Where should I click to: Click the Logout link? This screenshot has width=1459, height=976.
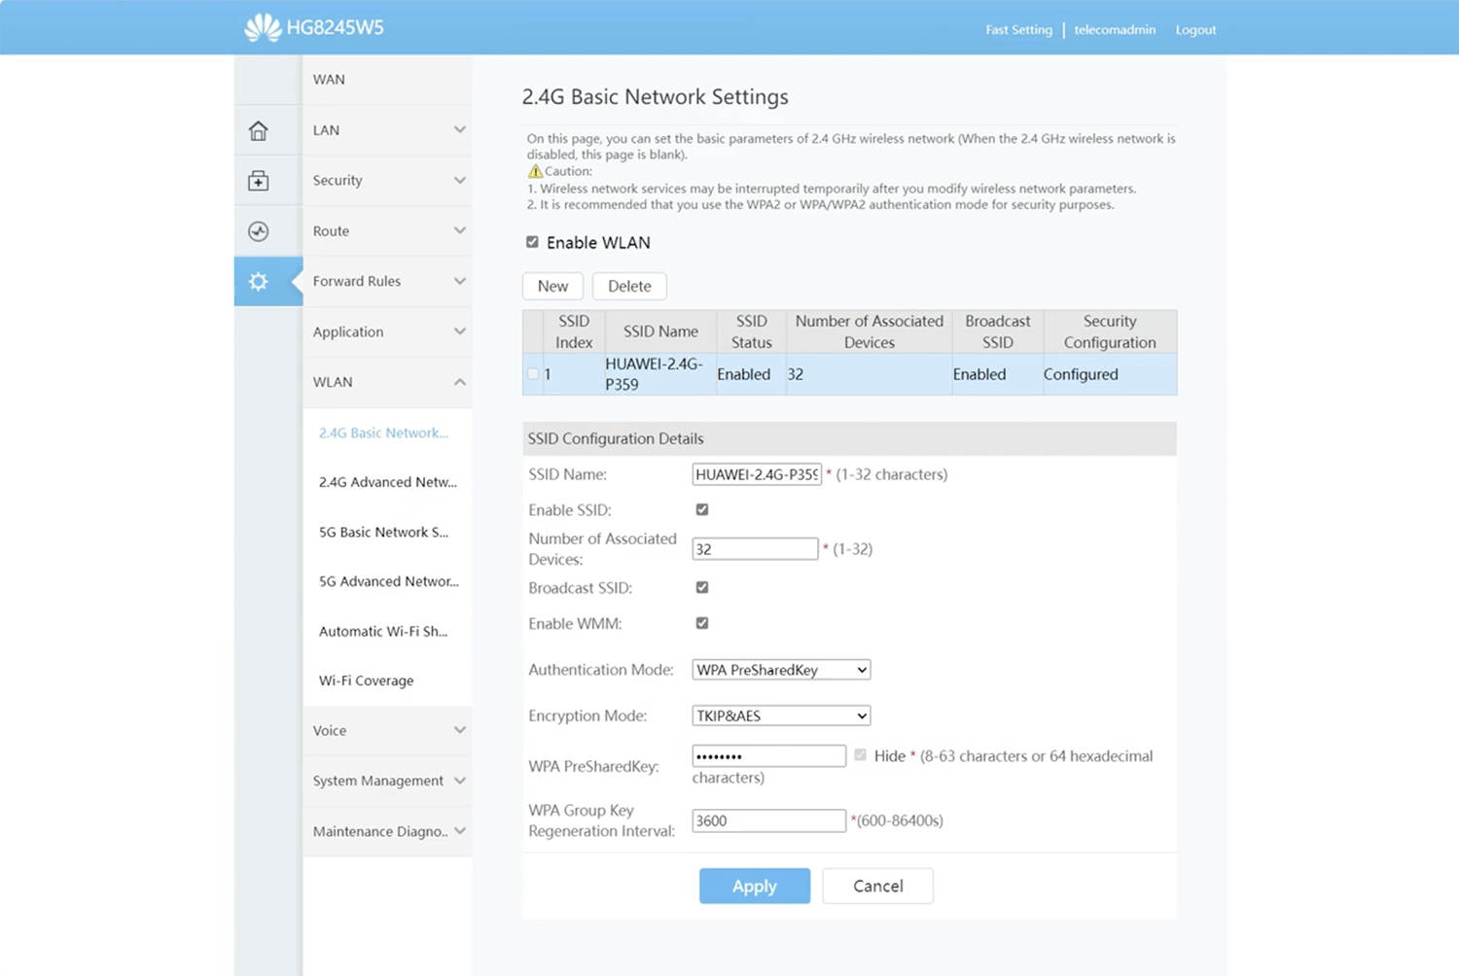click(1195, 30)
